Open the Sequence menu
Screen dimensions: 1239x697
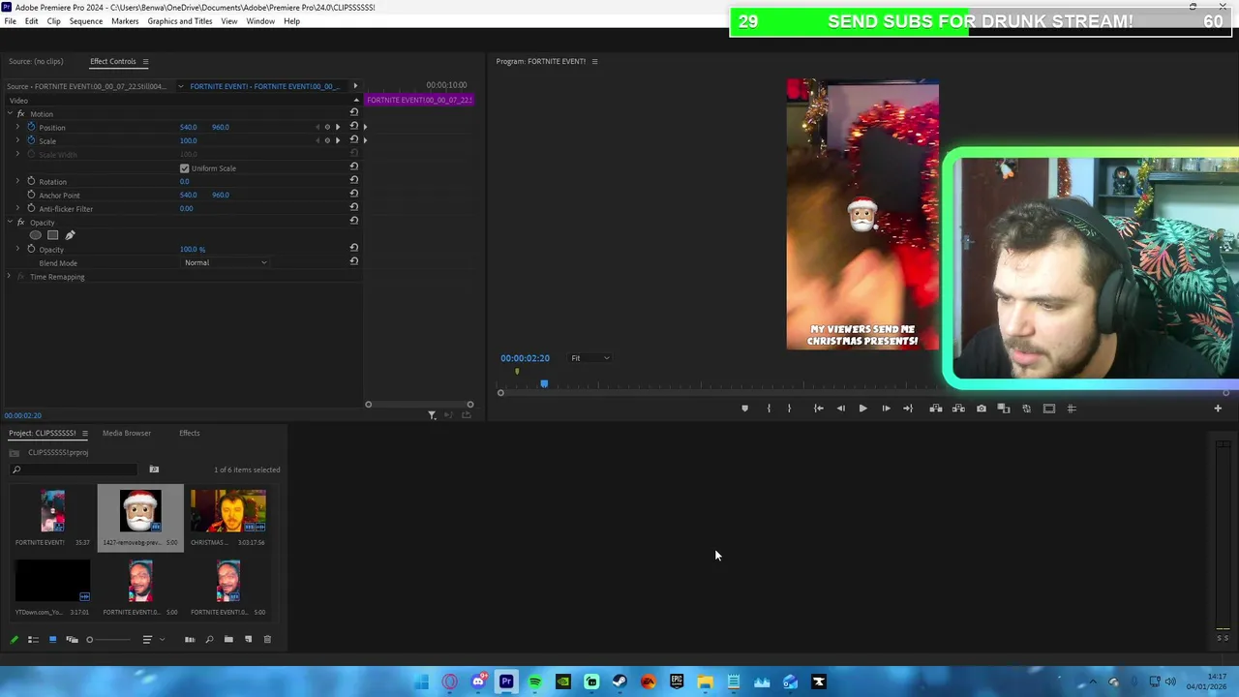pos(86,21)
